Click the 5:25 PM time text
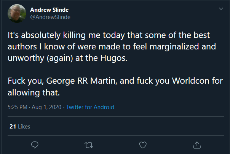Screen dimensions: 230x154 click(x=17, y=107)
